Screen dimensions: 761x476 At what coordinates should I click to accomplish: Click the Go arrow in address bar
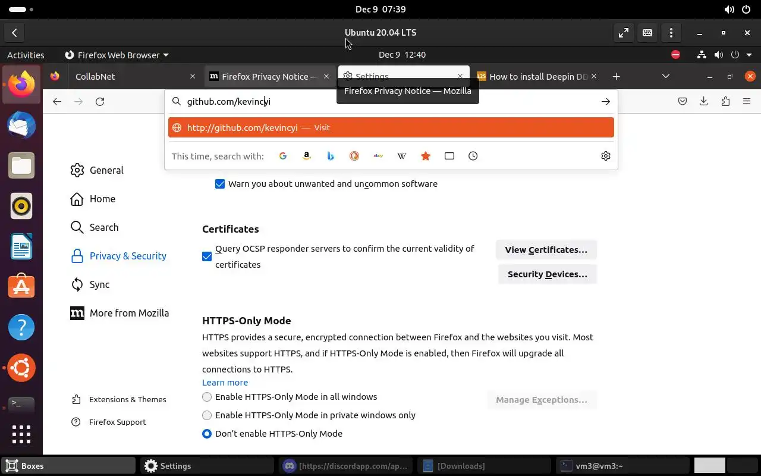pos(606,102)
